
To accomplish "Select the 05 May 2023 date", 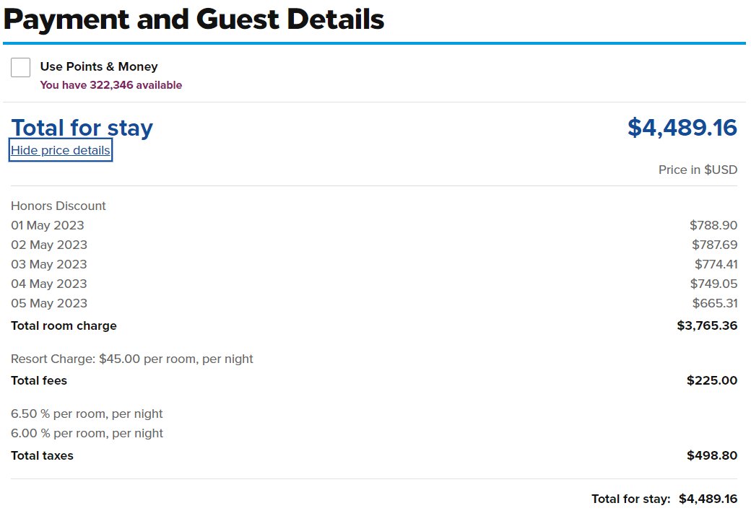I will 49,304.
